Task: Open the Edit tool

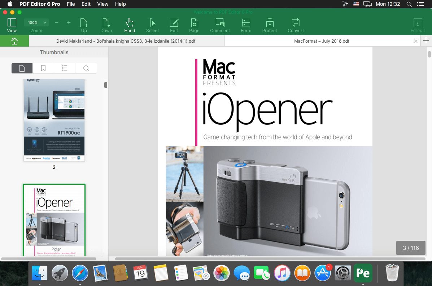Action: point(174,25)
